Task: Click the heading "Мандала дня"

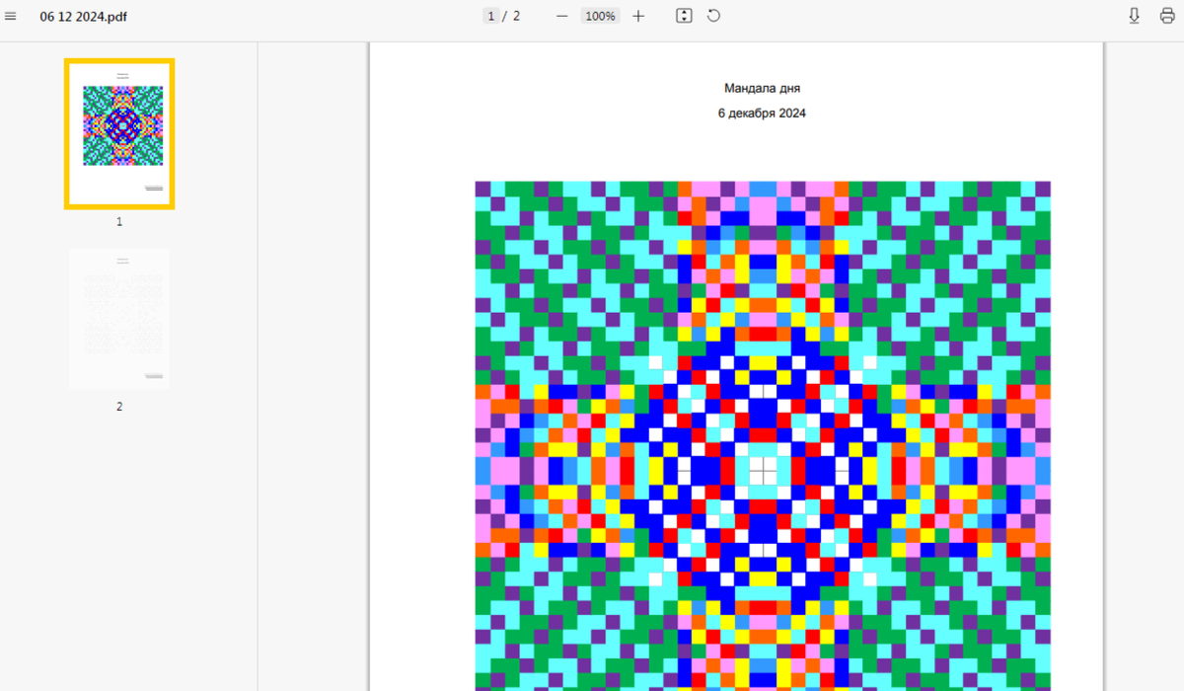Action: (x=762, y=89)
